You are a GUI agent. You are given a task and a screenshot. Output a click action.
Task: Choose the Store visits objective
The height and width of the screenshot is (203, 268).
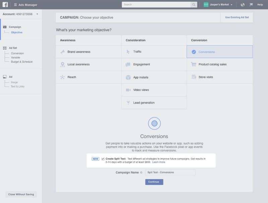coord(220,77)
